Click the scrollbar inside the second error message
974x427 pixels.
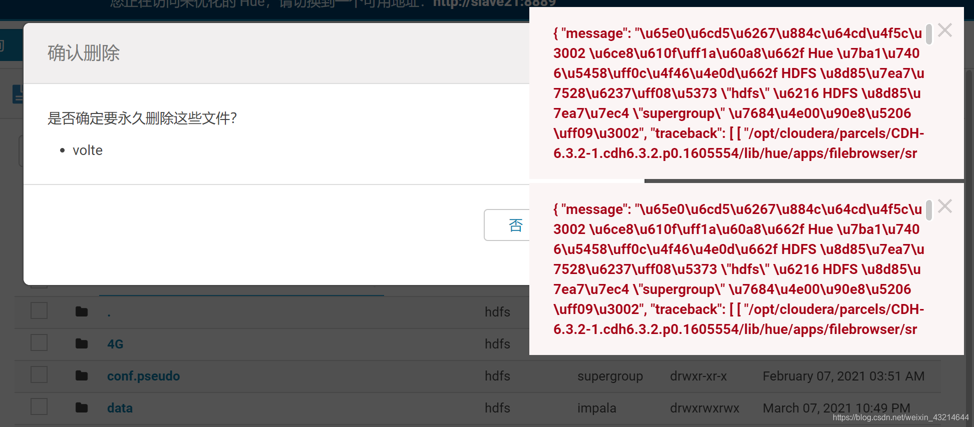tap(929, 210)
